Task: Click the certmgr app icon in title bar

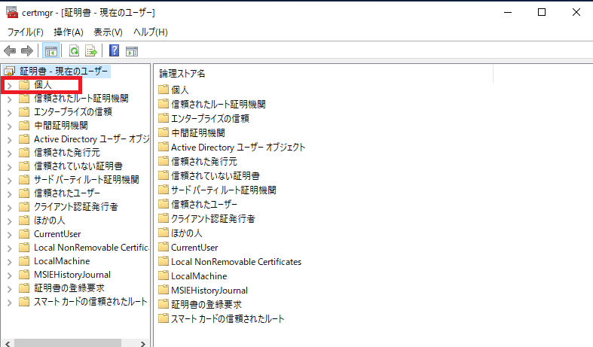Action: pos(12,12)
